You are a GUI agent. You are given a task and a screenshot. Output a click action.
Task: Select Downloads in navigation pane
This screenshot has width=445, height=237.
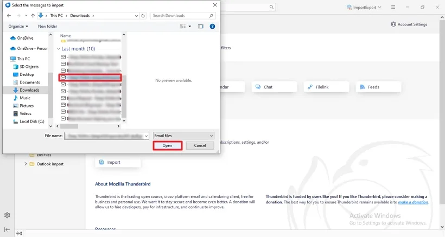coord(26,90)
